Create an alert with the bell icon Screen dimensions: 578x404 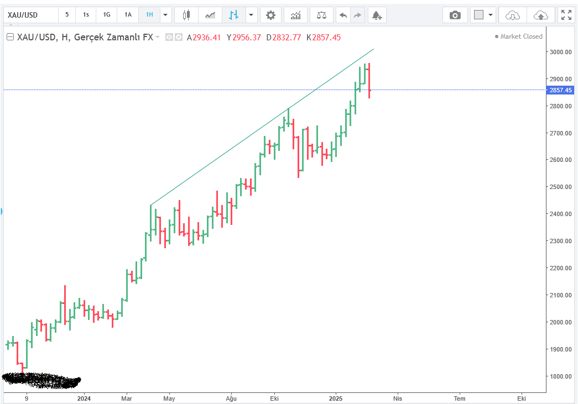coord(377,15)
